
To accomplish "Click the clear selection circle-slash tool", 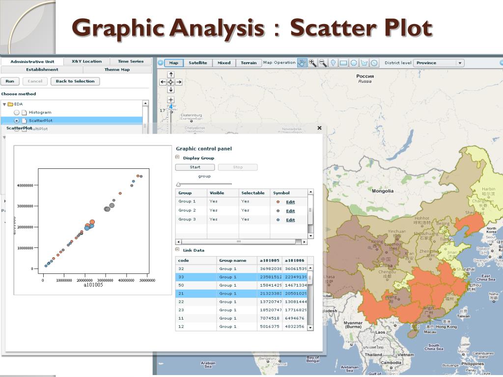I will (374, 63).
